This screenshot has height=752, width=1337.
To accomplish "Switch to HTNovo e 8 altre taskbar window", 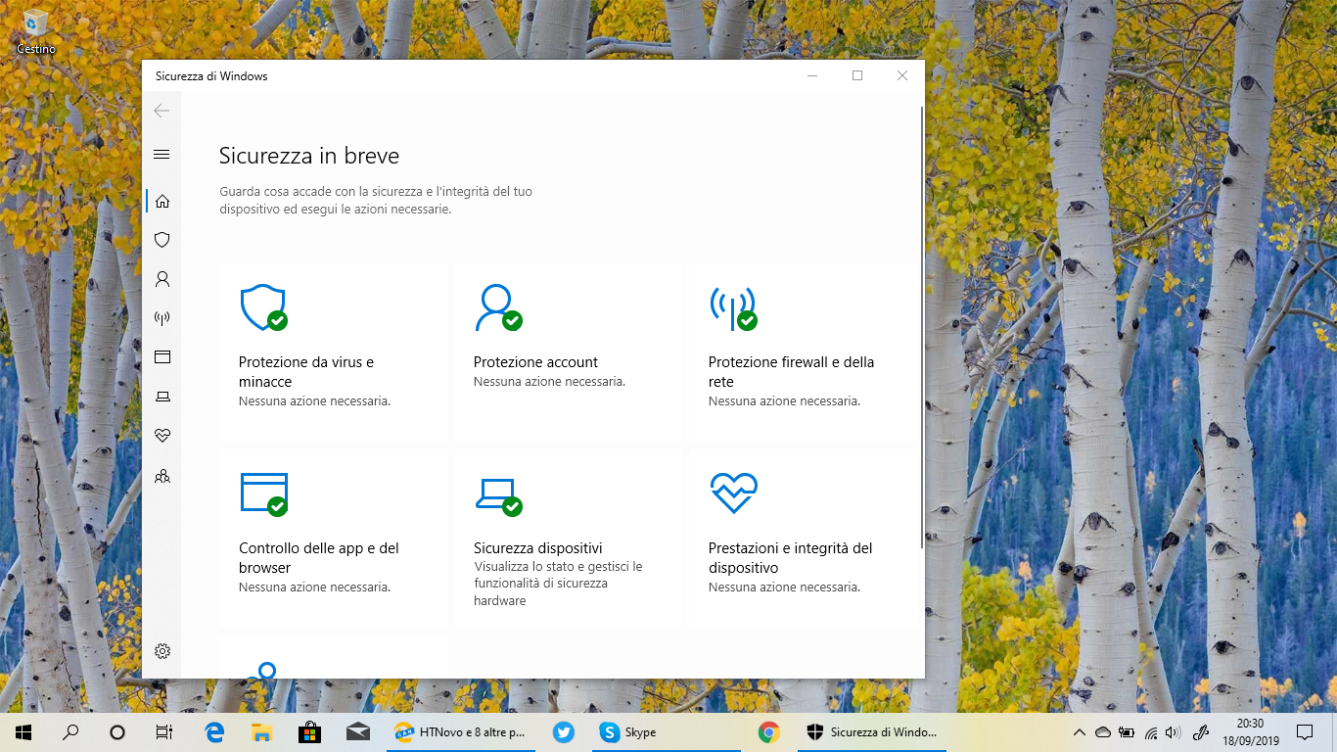I will point(461,731).
